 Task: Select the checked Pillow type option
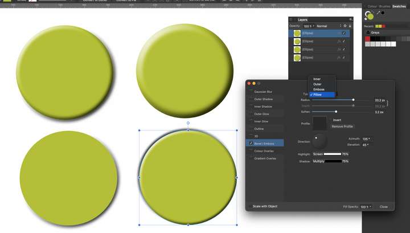[x=322, y=95]
